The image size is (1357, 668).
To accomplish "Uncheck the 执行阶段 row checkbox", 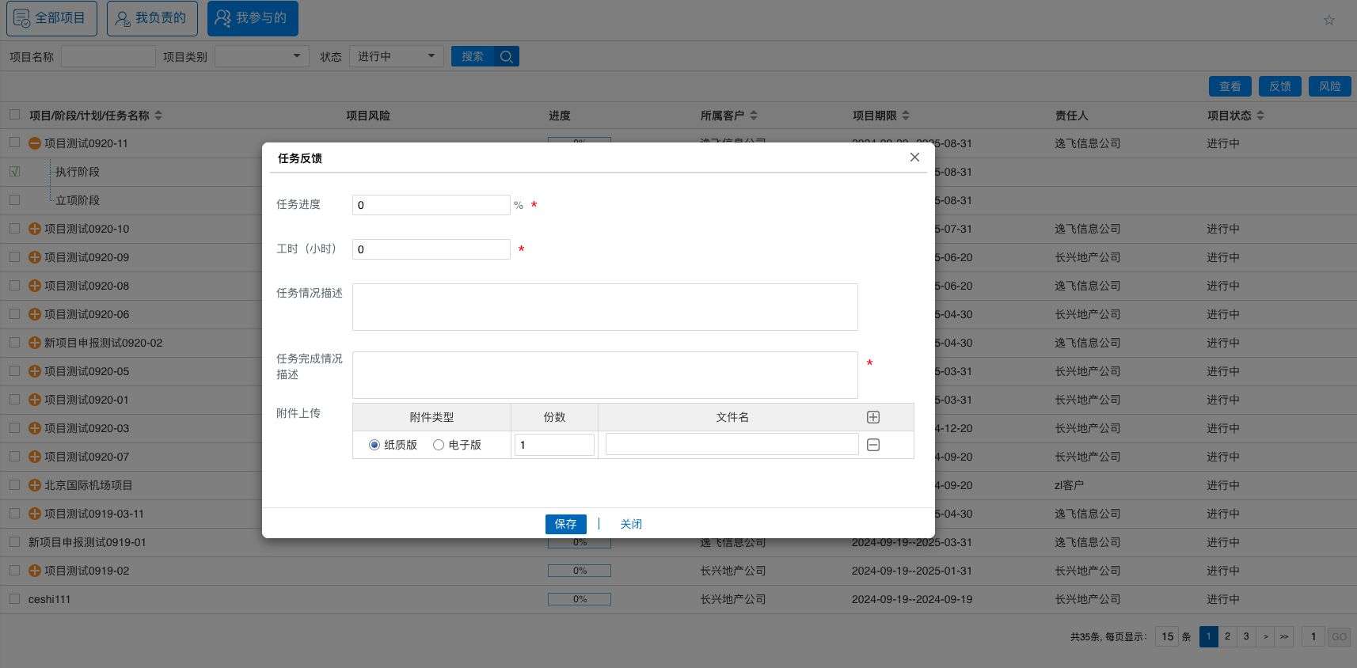I will click(15, 172).
